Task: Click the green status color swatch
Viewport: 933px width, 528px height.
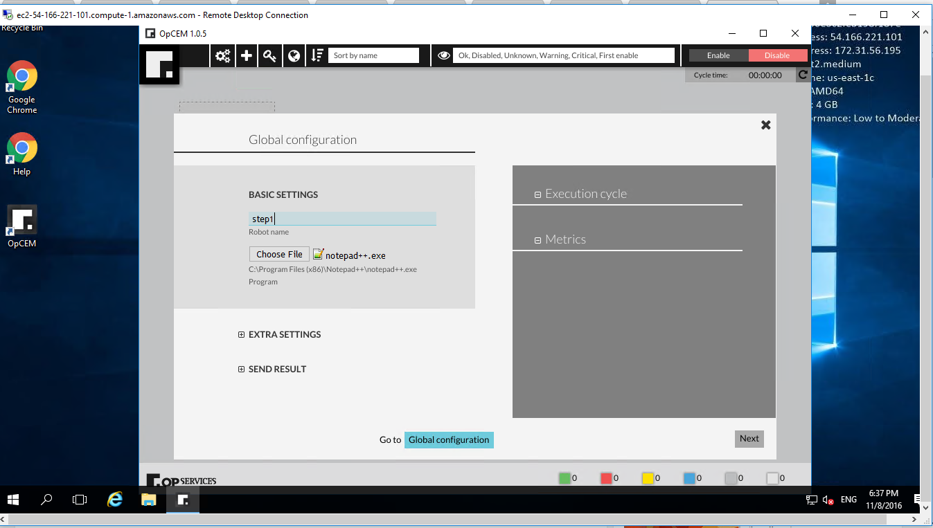Action: (x=565, y=478)
